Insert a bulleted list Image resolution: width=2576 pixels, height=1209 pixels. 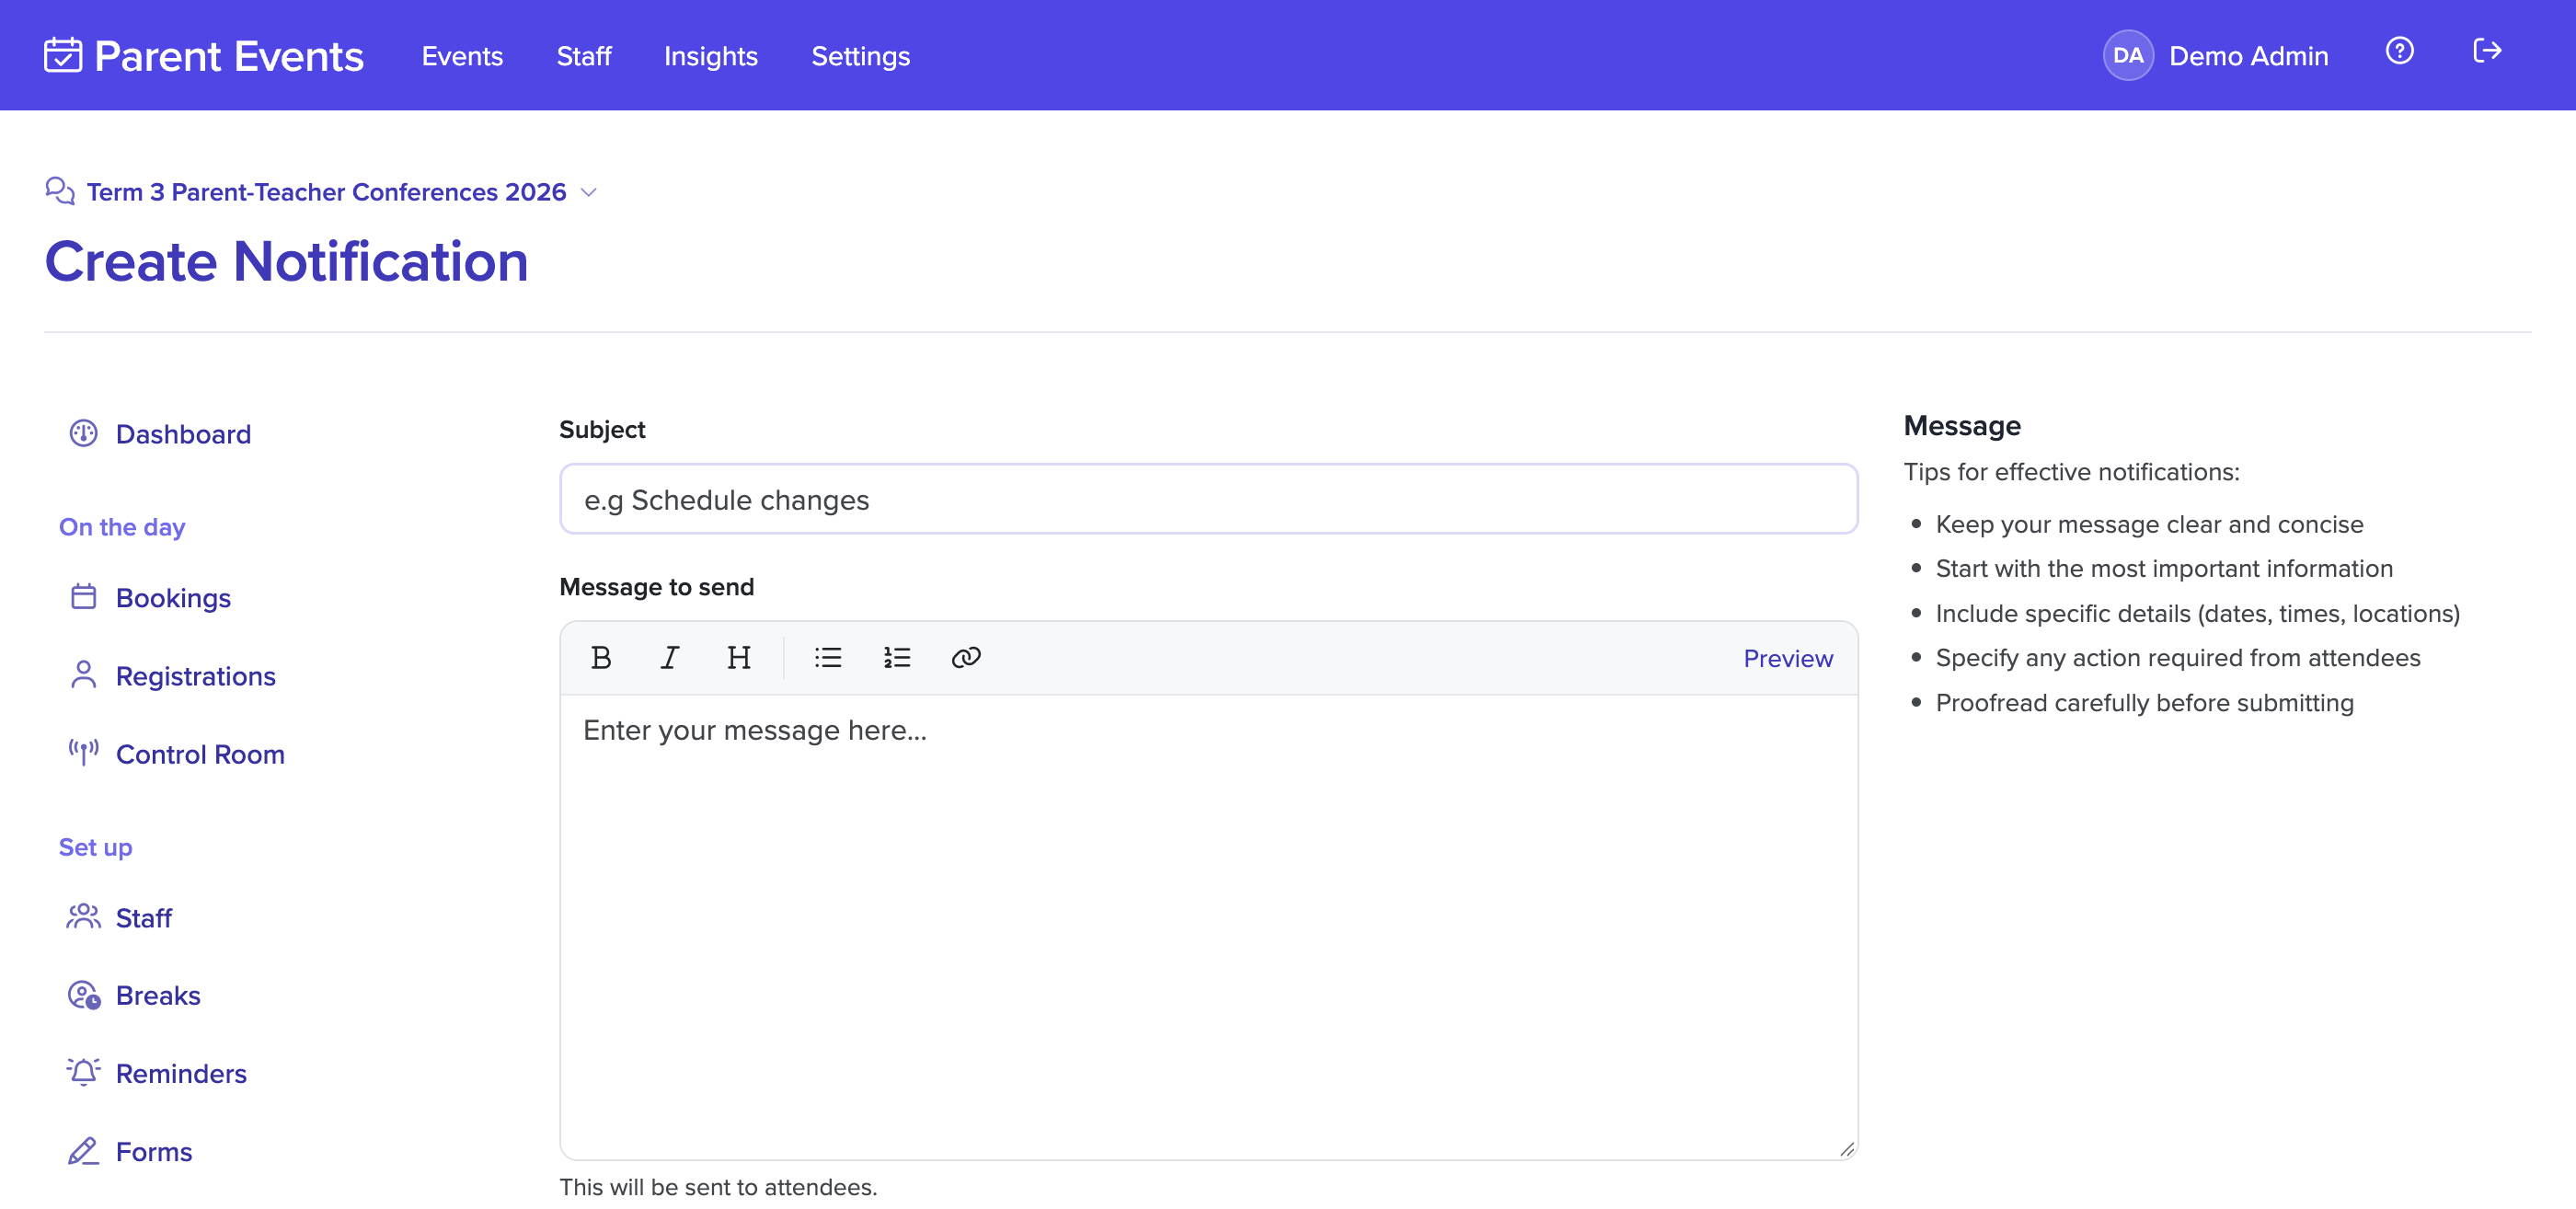827,657
